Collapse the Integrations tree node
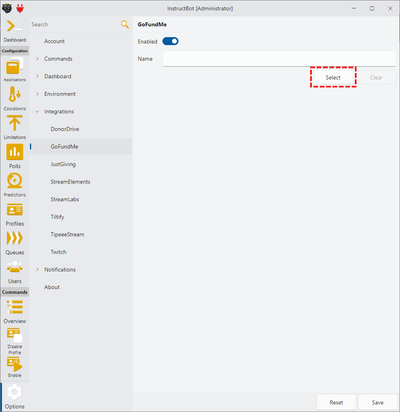Viewport: 400px width, 412px height. [x=37, y=112]
